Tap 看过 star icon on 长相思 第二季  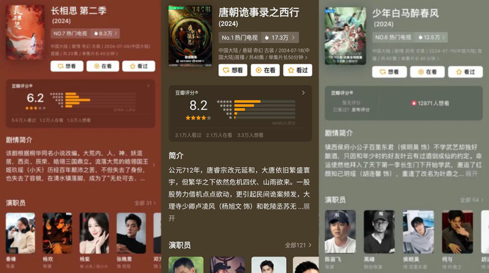[x=133, y=66]
